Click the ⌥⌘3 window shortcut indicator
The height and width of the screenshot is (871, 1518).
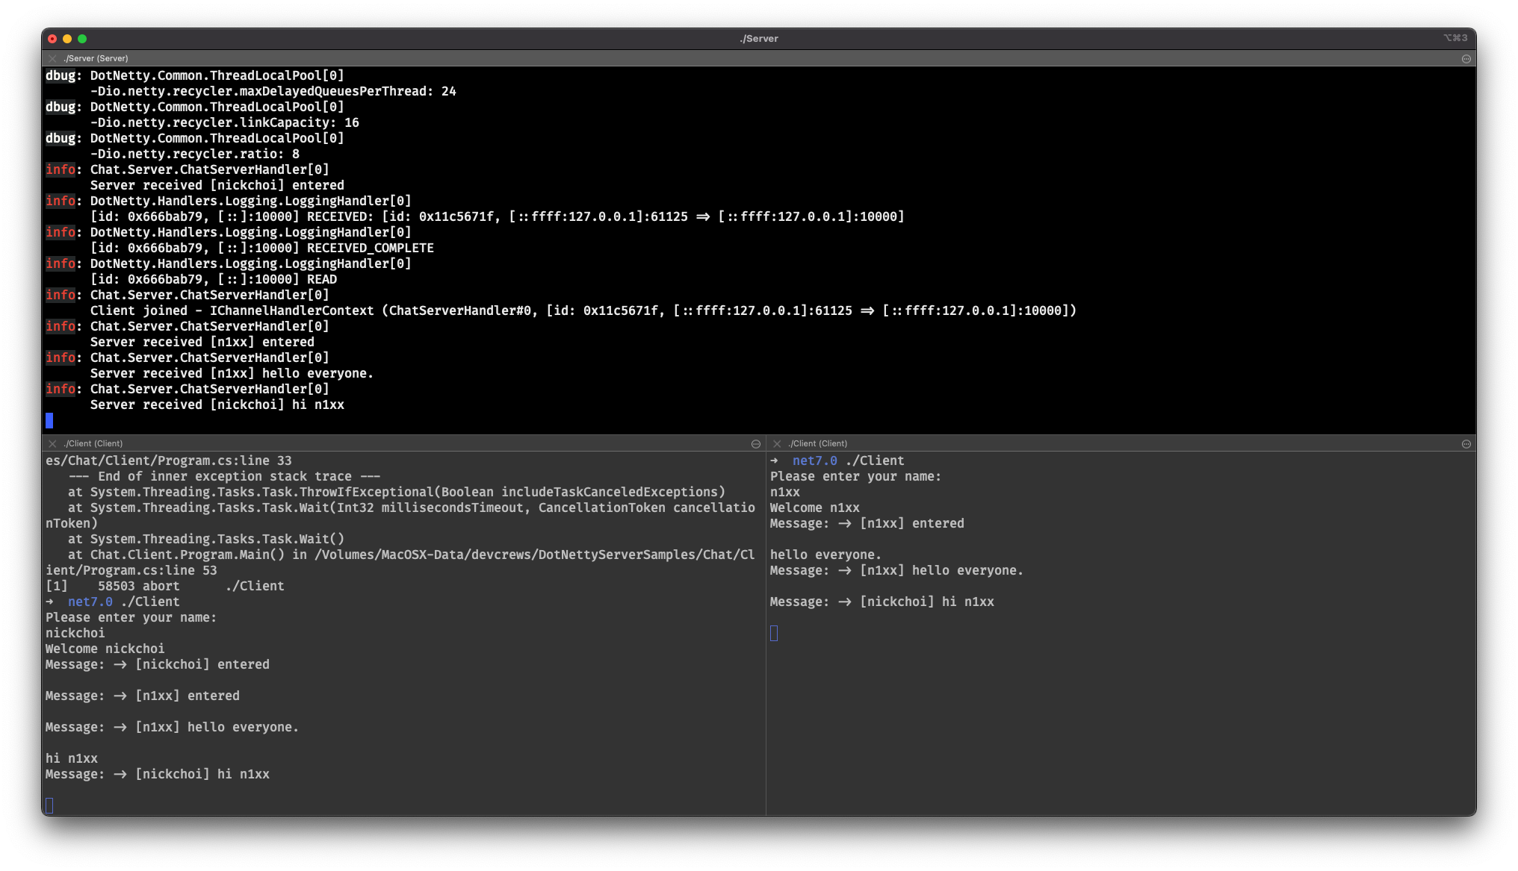coord(1455,38)
